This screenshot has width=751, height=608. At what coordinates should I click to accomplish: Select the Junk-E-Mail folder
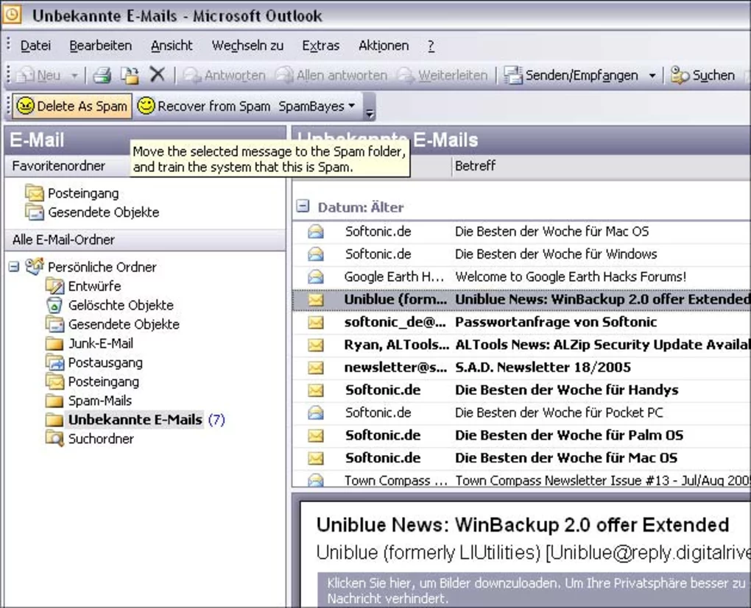point(100,343)
